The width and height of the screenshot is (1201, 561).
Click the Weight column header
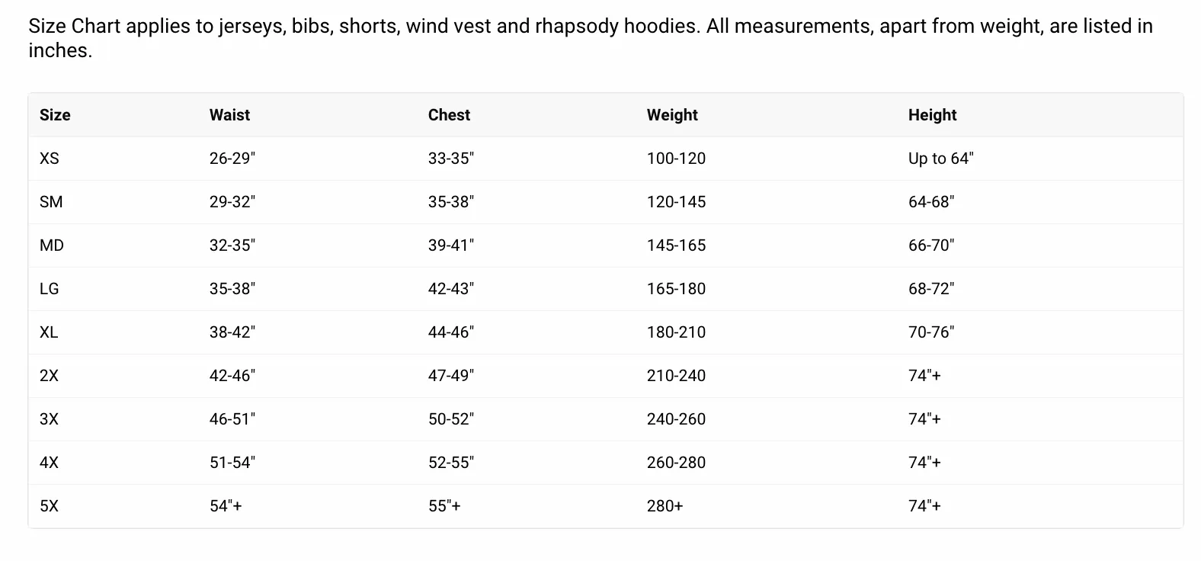tap(672, 115)
